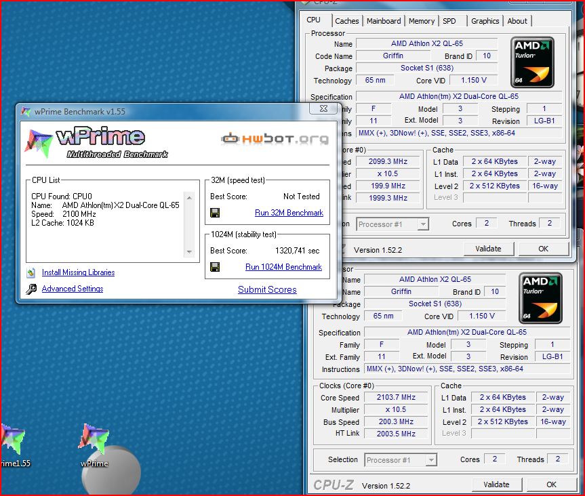Viewport: 585px width, 496px height.
Task: Click the 199.9 MHz bus speed value
Action: coord(388,186)
